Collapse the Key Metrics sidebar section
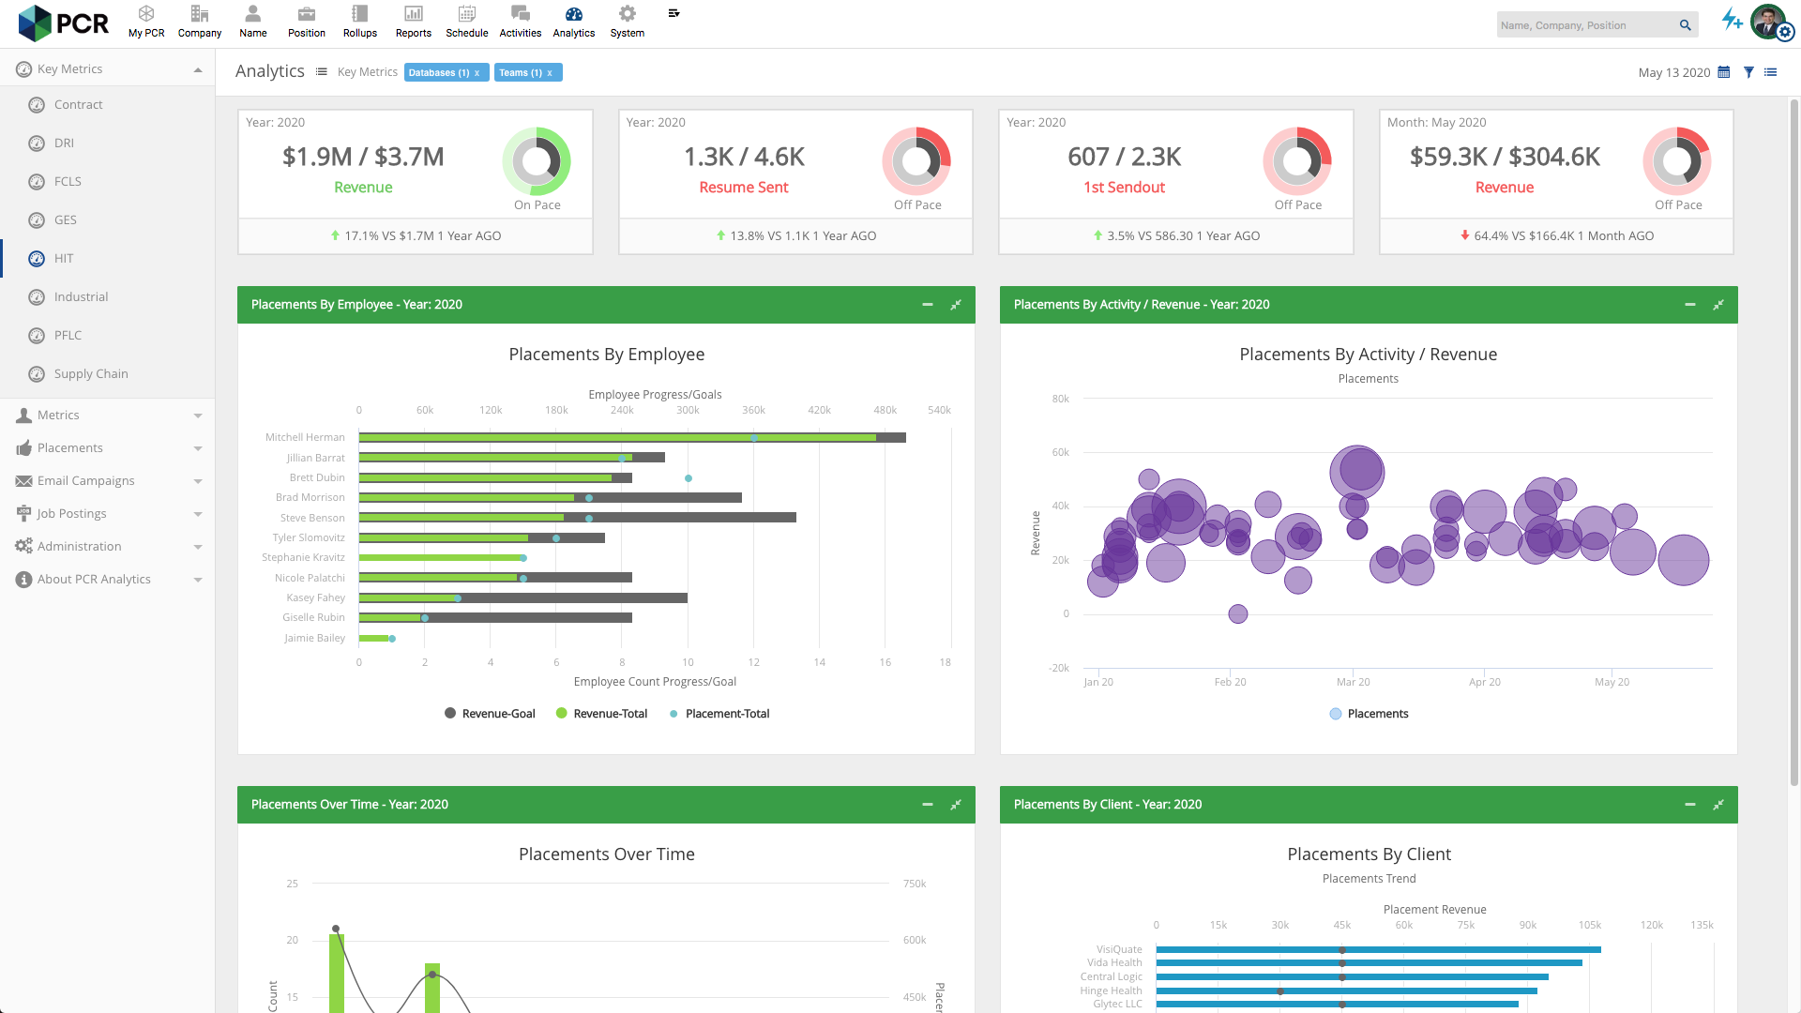Viewport: 1801px width, 1013px height. [x=197, y=68]
